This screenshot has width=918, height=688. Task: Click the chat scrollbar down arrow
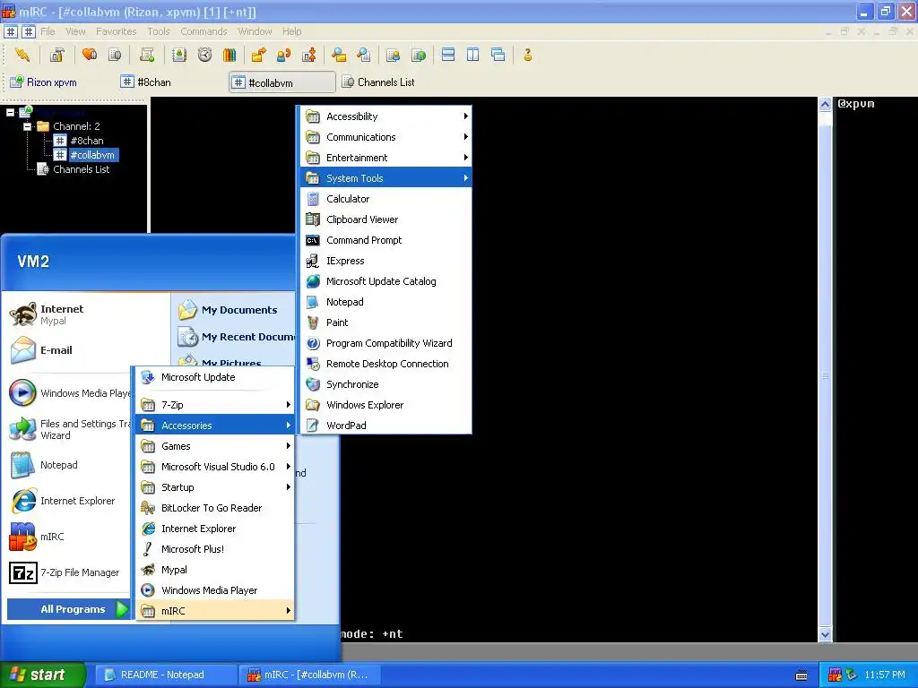(x=825, y=635)
